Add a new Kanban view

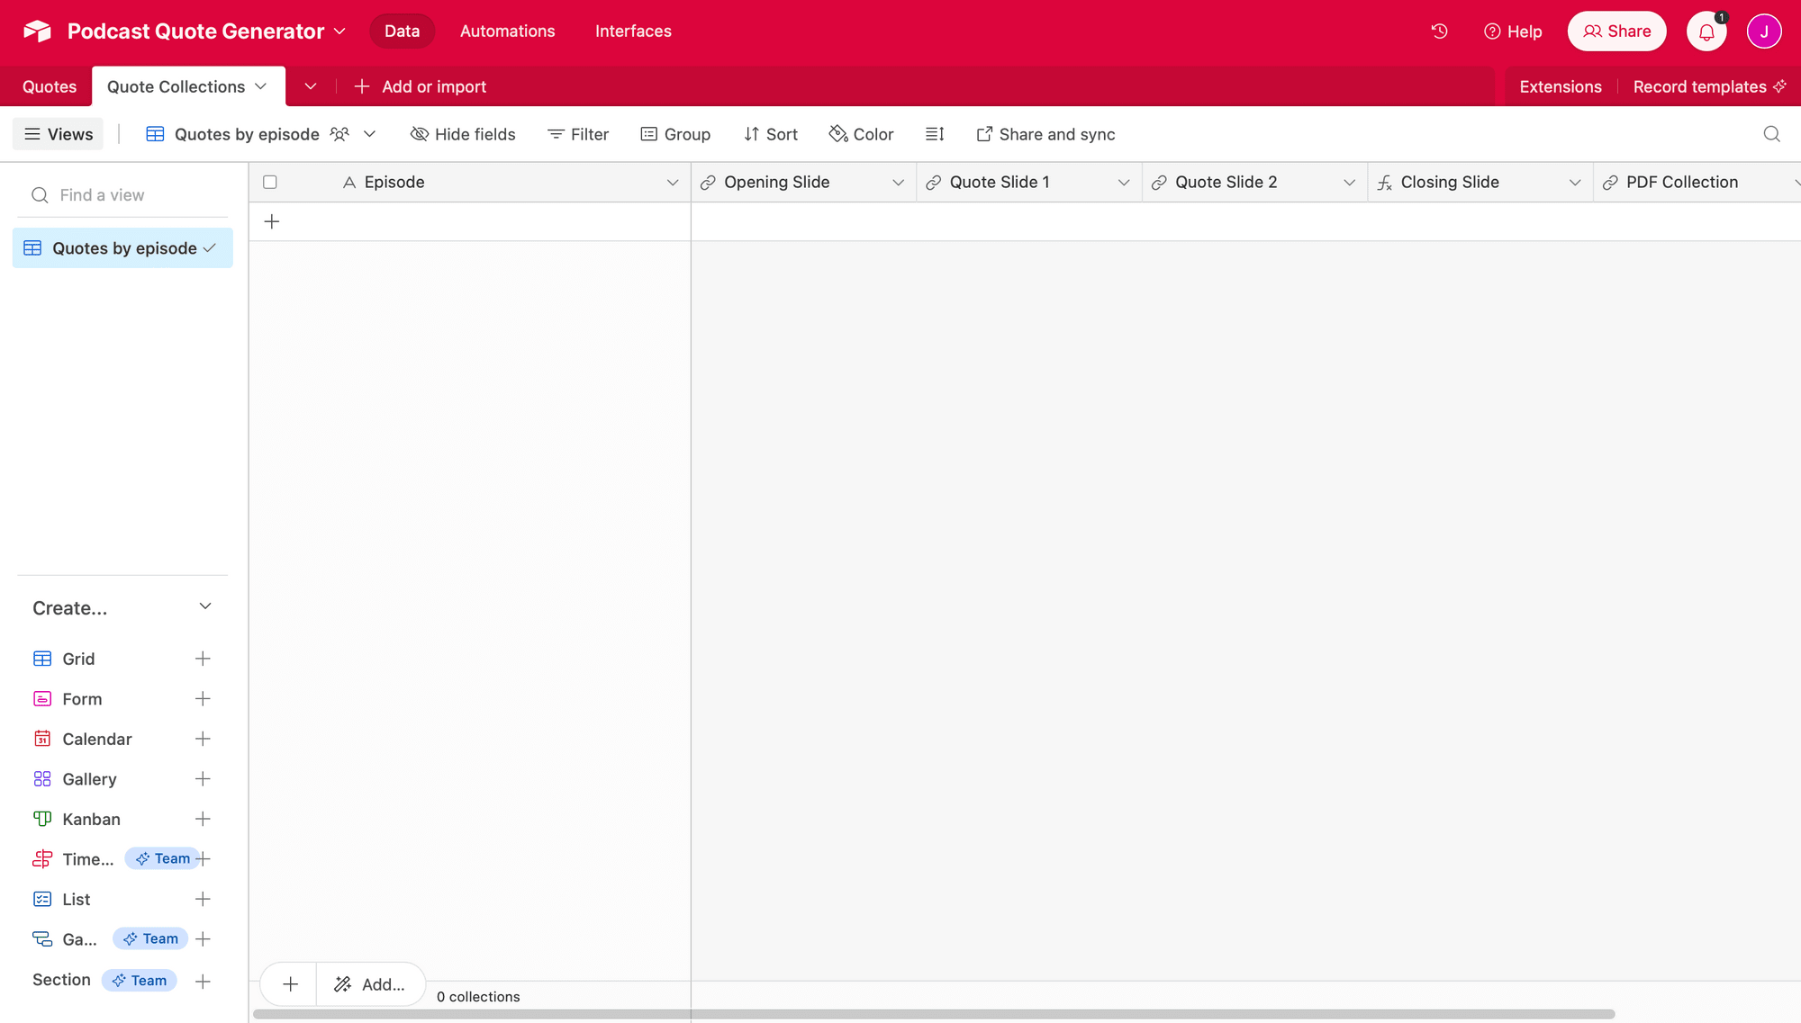point(203,819)
